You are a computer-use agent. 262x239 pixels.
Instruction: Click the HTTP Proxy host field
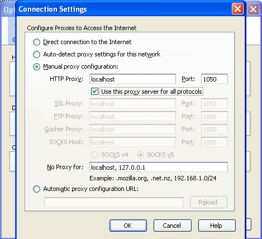coord(132,79)
